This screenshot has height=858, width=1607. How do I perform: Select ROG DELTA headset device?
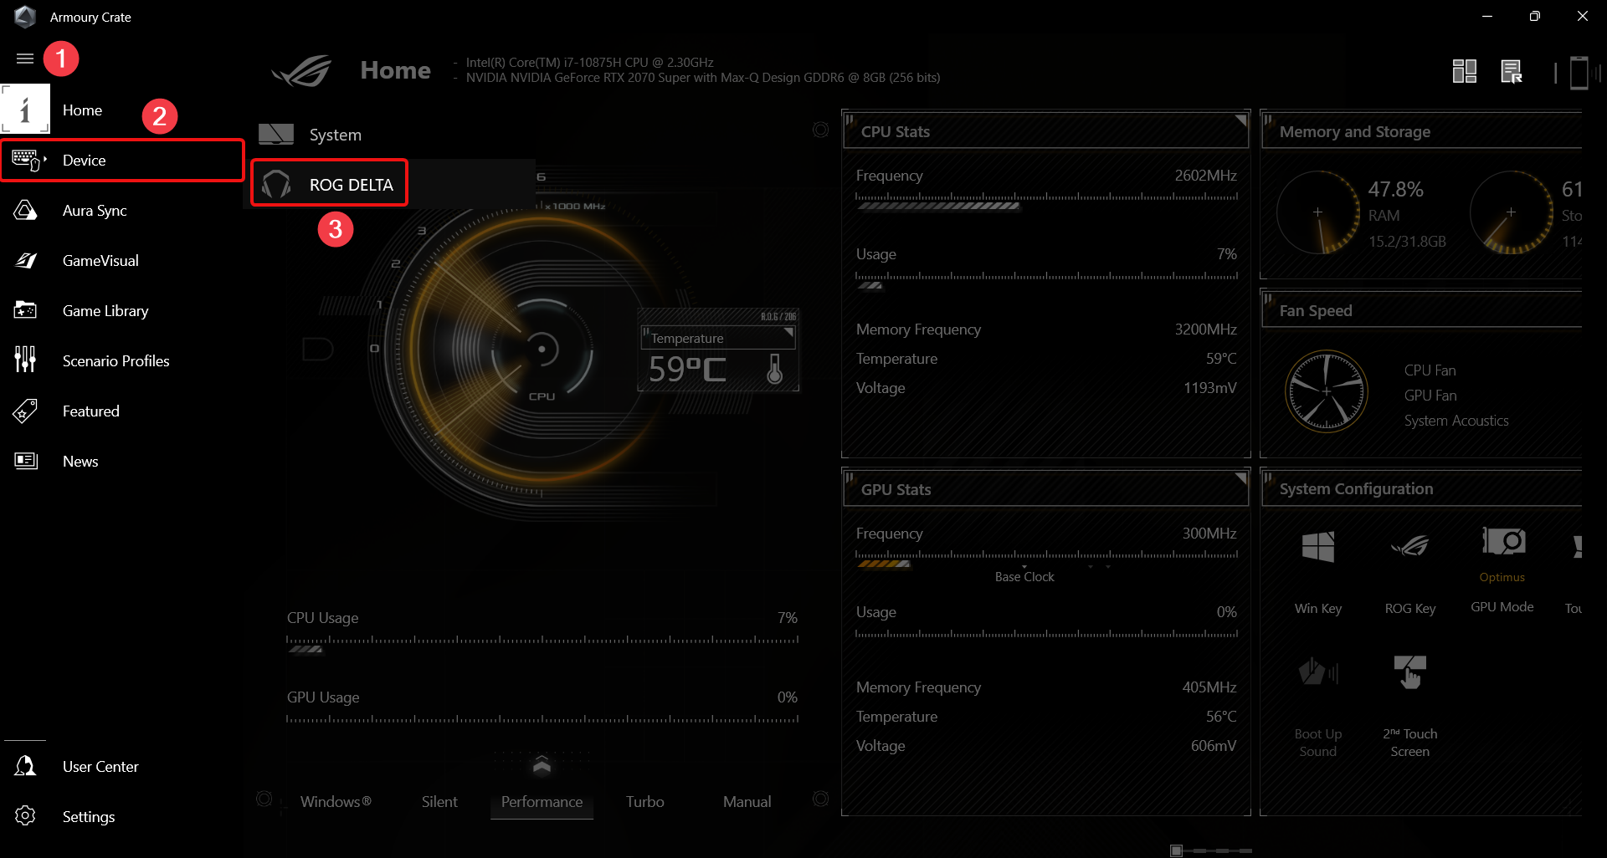[329, 183]
